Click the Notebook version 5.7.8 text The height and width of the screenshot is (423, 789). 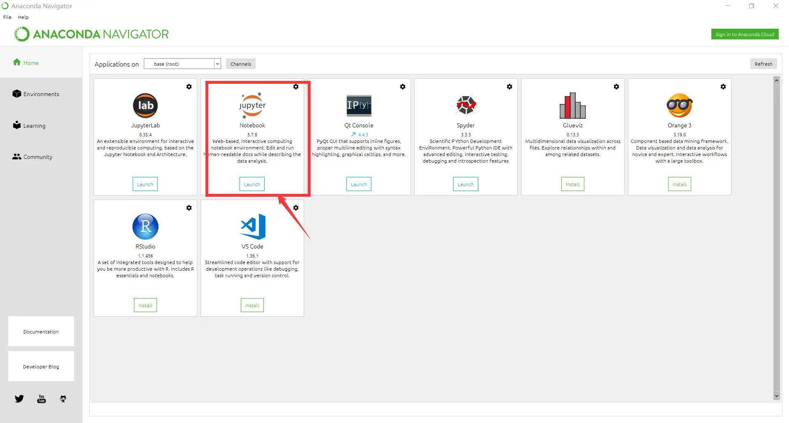[252, 135]
